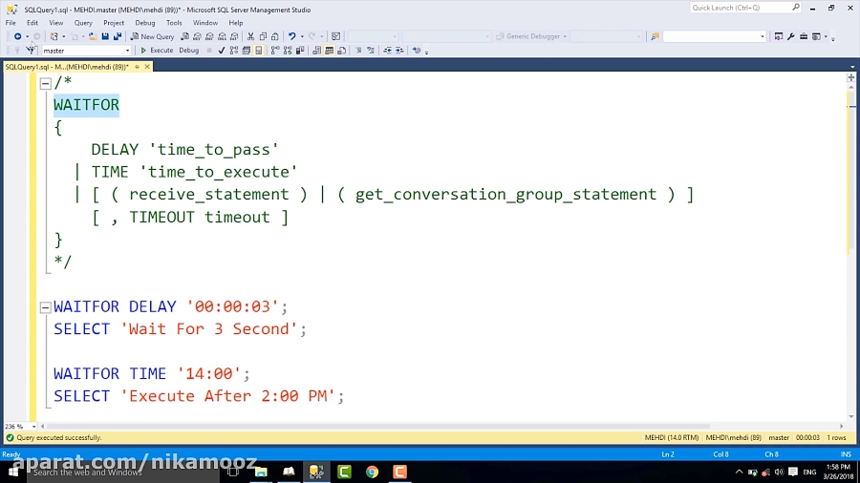Open the master database dropdown
860x483 pixels.
(x=127, y=51)
